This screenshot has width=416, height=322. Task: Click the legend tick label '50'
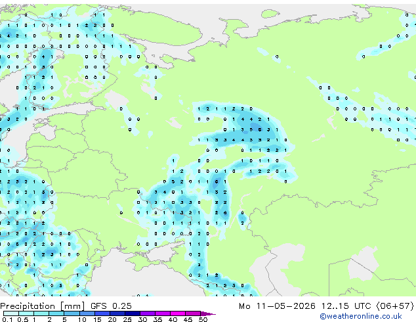203,319
